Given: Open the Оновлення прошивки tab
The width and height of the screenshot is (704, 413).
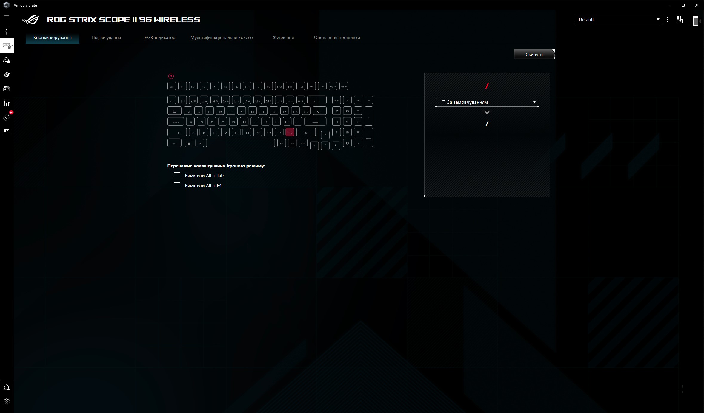Looking at the screenshot, I should pyautogui.click(x=337, y=38).
